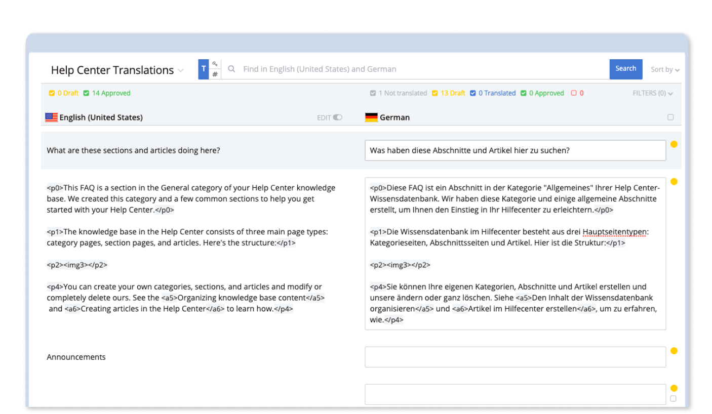Select the hash # search mode icon
The width and height of the screenshot is (712, 414).
(215, 74)
